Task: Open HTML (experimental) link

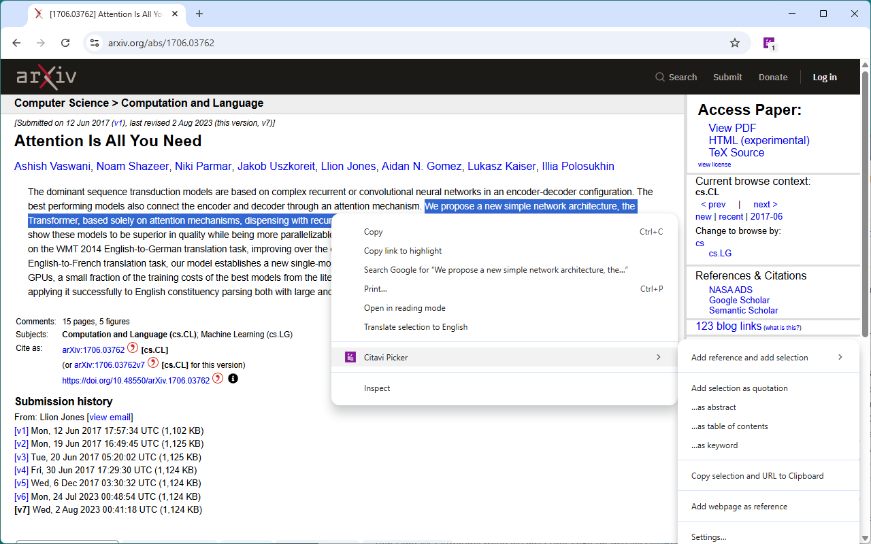Action: [759, 140]
